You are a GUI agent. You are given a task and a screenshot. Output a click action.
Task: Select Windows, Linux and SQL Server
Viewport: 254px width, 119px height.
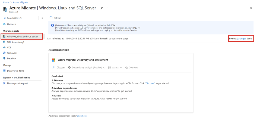click(x=22, y=36)
